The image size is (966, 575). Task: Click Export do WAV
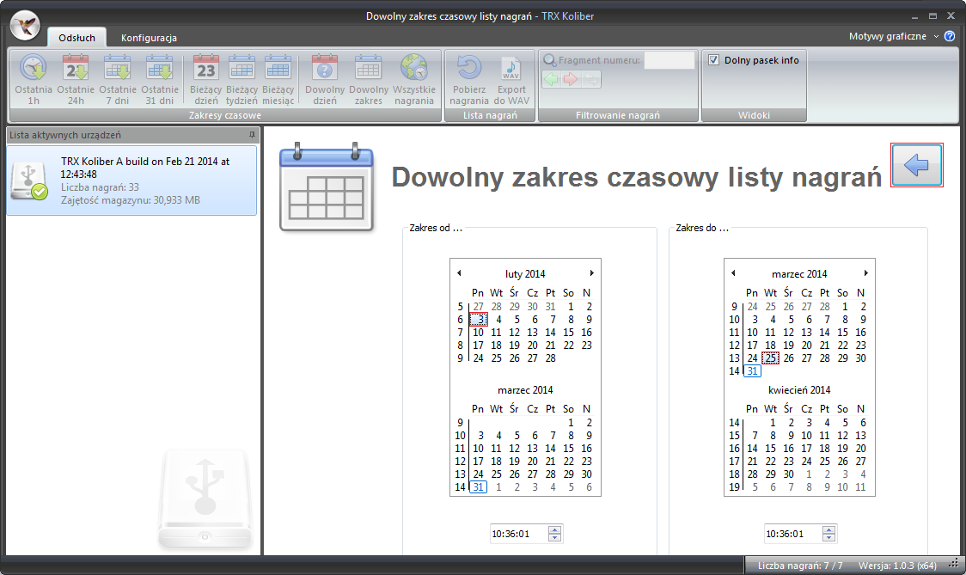click(511, 79)
